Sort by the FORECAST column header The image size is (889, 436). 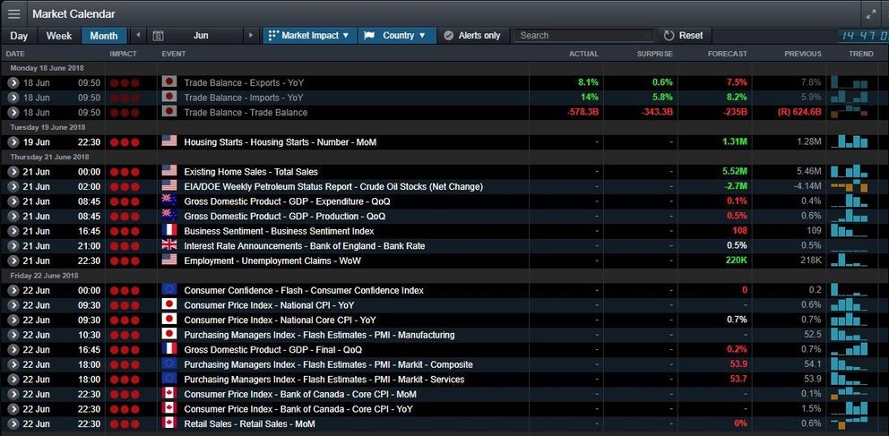pos(728,54)
